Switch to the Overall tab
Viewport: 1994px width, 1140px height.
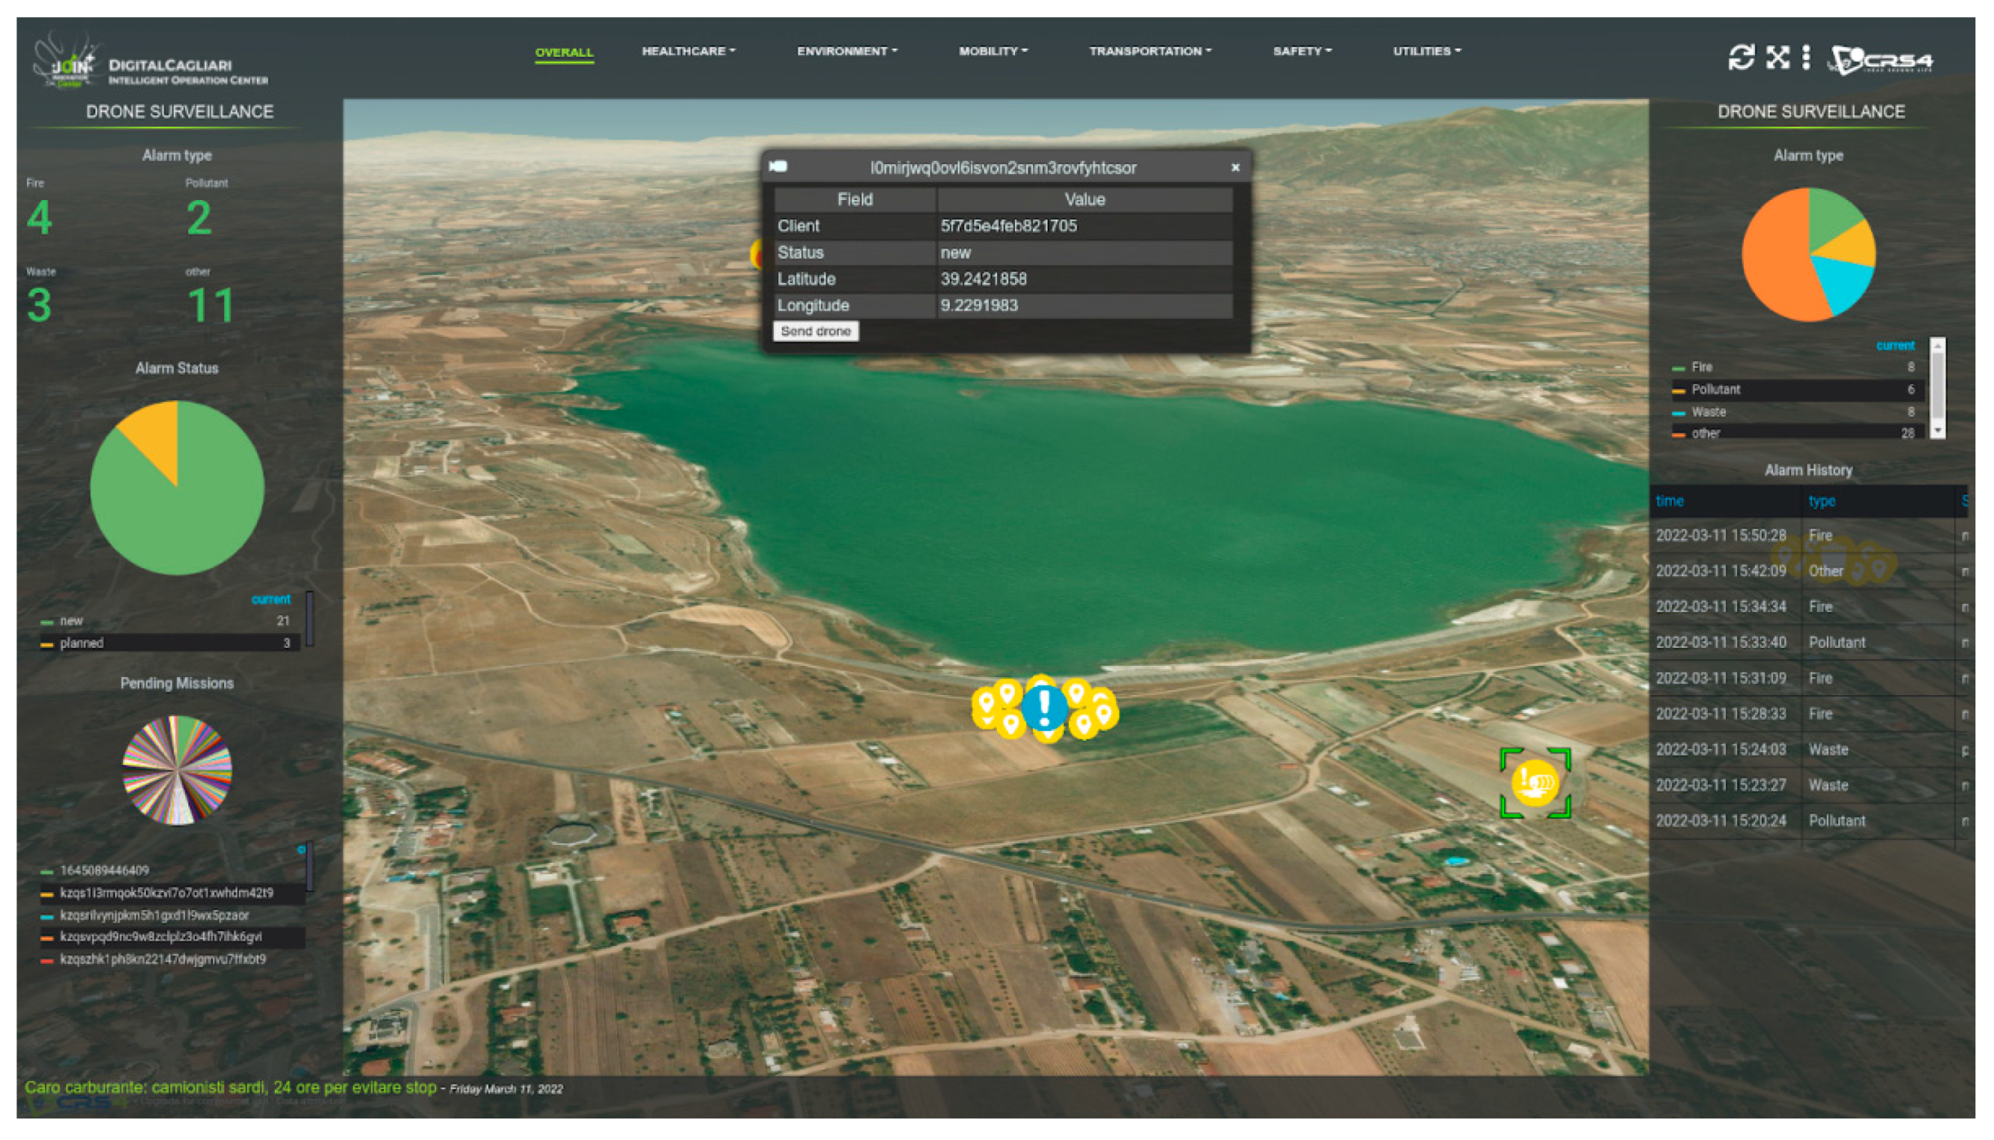(x=564, y=52)
